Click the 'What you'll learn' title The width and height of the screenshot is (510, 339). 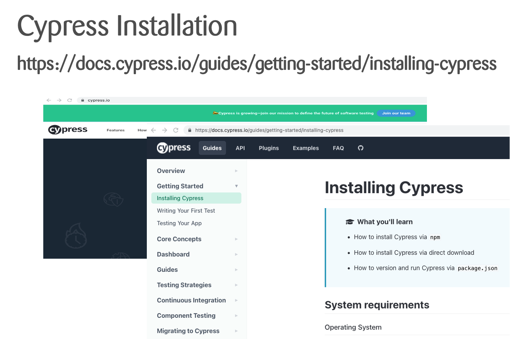[385, 222]
